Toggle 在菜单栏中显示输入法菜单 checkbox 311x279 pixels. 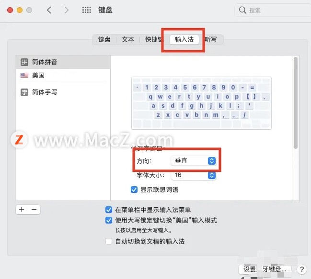(109, 210)
